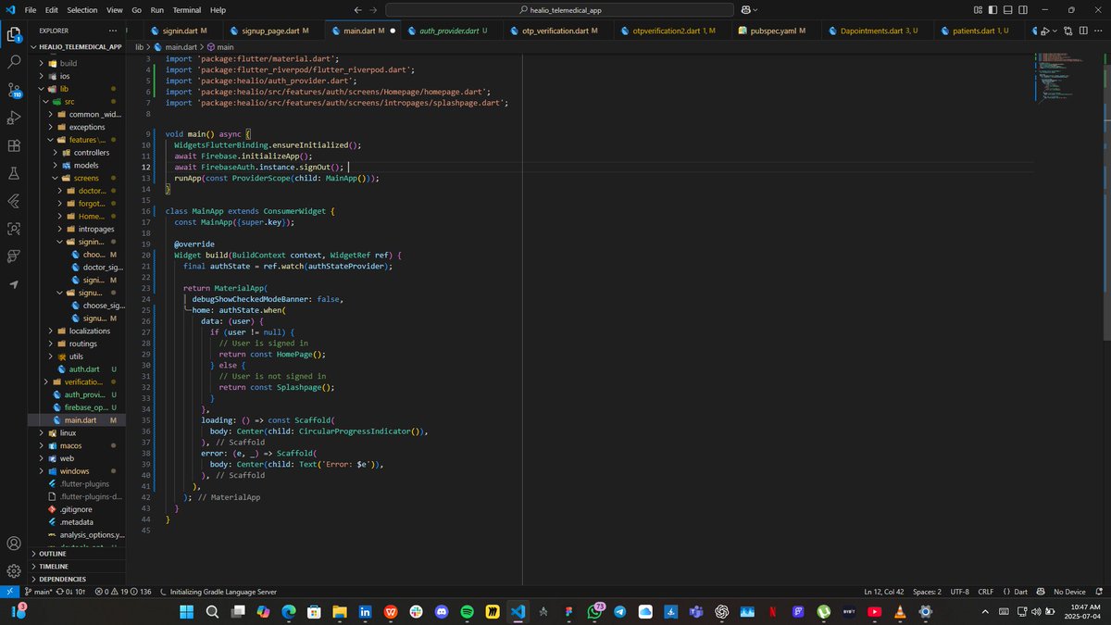
Task: Click the VS Code icon in taskbar
Action: [x=518, y=612]
